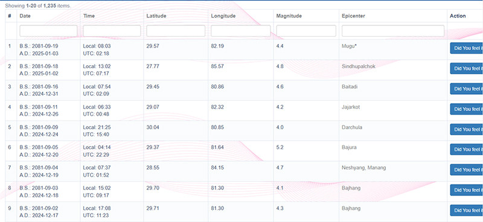Select the Longitude filter field
Viewport: 483px width, 222px height.
pyautogui.click(x=241, y=31)
